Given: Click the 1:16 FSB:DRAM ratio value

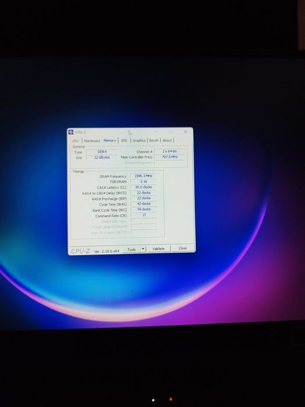Looking at the screenshot, I should 143,181.
